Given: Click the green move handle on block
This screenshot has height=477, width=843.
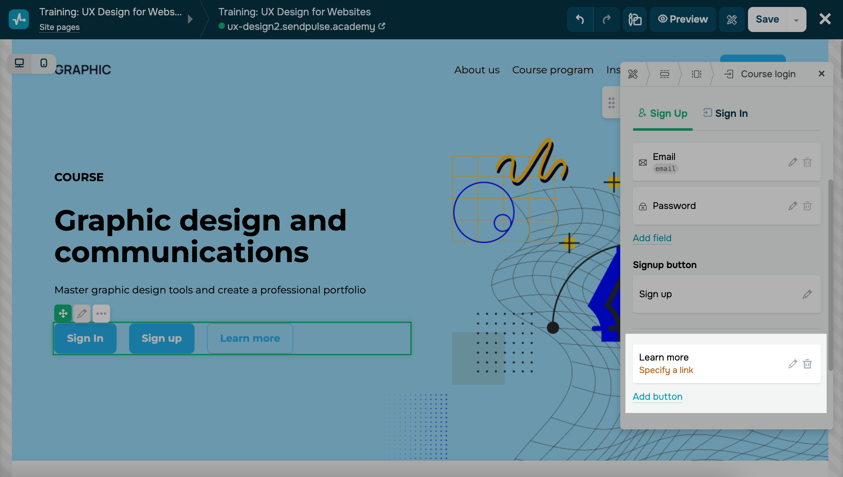Looking at the screenshot, I should tap(63, 314).
